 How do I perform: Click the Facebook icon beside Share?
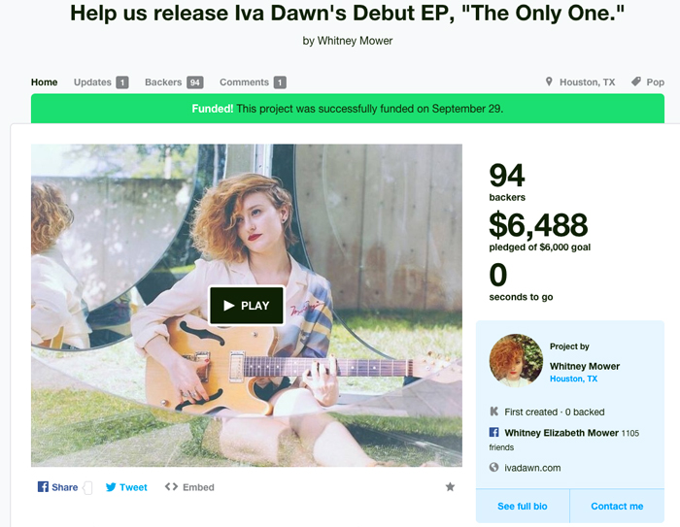tap(43, 486)
